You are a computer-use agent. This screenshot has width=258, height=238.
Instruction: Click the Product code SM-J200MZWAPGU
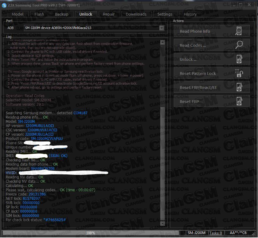(47, 139)
